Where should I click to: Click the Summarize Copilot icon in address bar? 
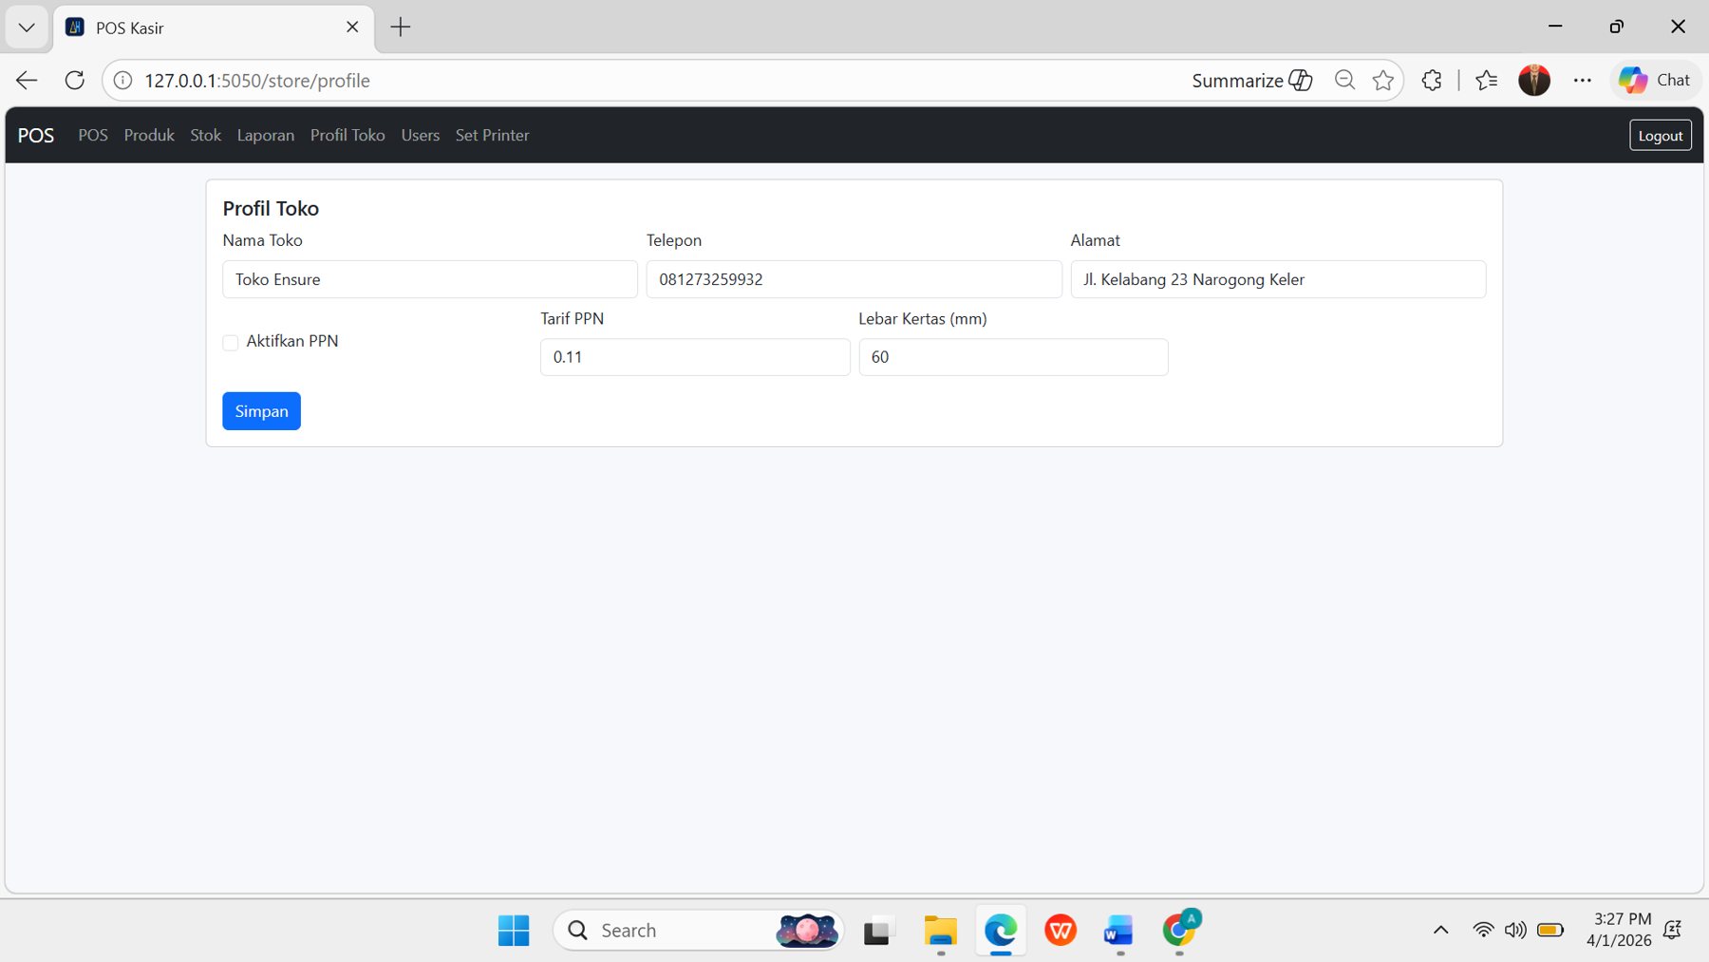coord(1300,80)
